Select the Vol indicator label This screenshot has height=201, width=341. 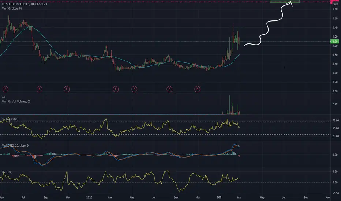(x=4, y=97)
